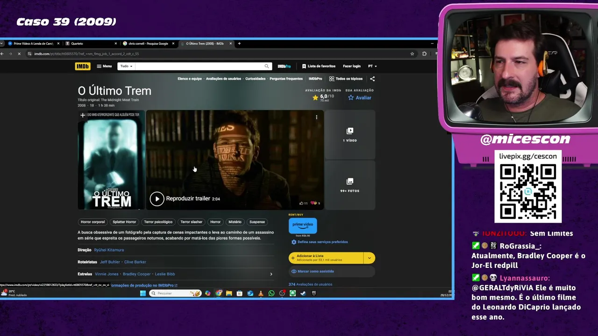
Task: Click the taskbar Pesquisar search box
Action: 175,294
